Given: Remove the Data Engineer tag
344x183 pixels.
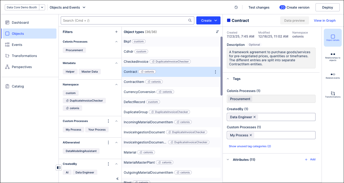Looking at the screenshot, I should pyautogui.click(x=255, y=117).
